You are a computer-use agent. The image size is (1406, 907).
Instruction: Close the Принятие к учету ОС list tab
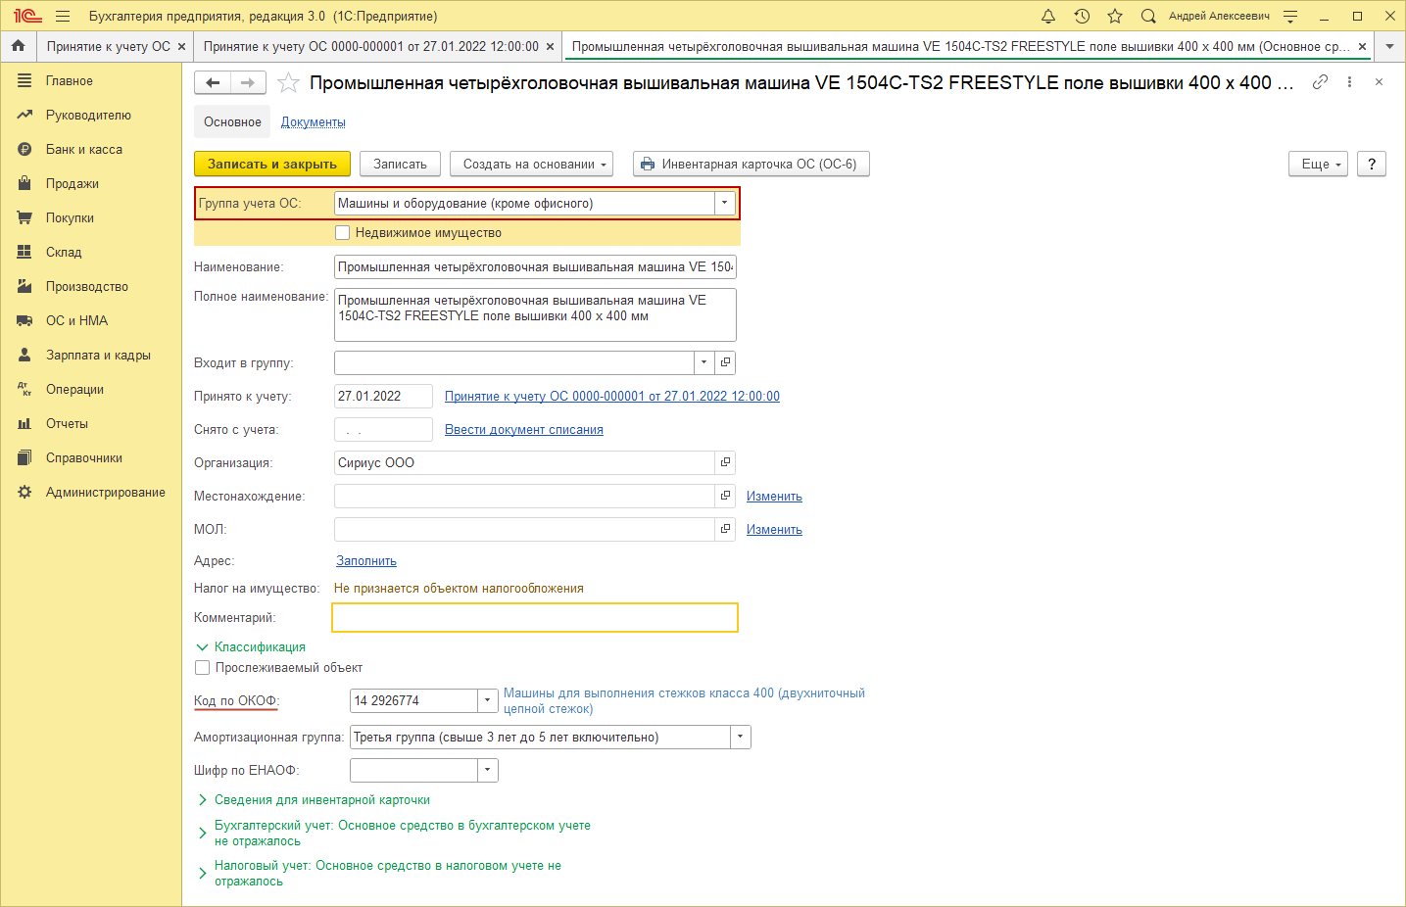[x=181, y=46]
